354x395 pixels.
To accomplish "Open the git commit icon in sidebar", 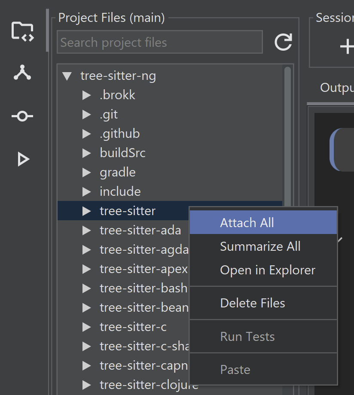I will point(22,116).
